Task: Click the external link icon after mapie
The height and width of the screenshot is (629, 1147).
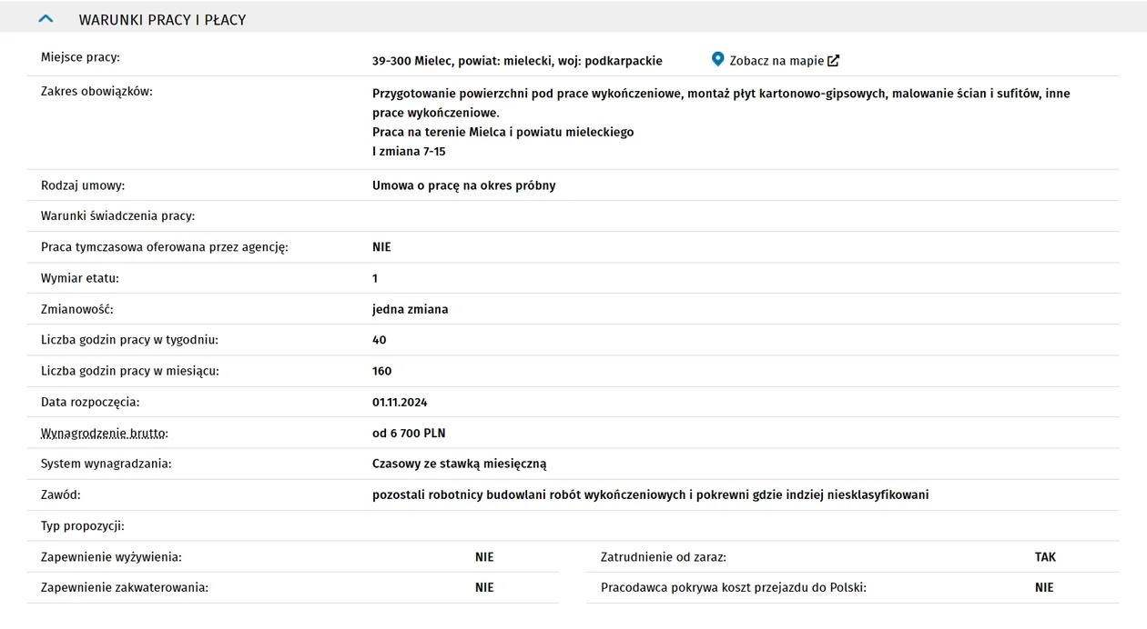Action: (833, 61)
